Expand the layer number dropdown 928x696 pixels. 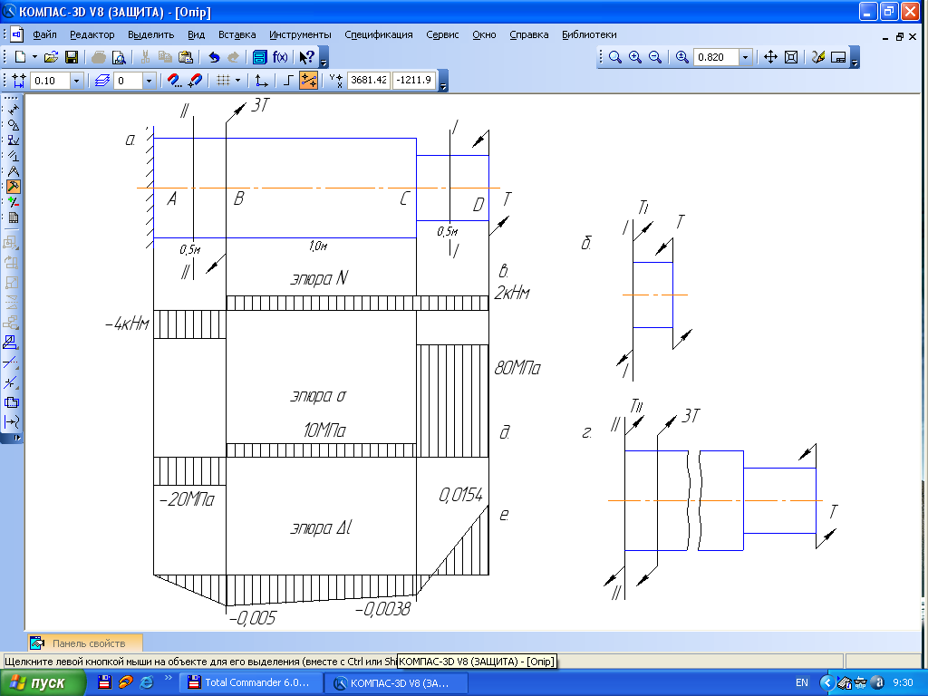(150, 81)
